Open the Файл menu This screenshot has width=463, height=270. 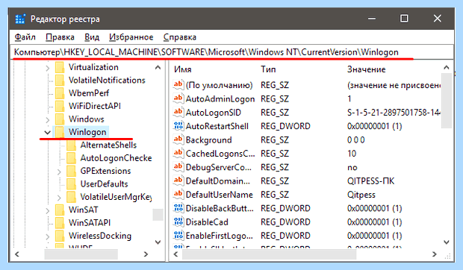pos(25,37)
